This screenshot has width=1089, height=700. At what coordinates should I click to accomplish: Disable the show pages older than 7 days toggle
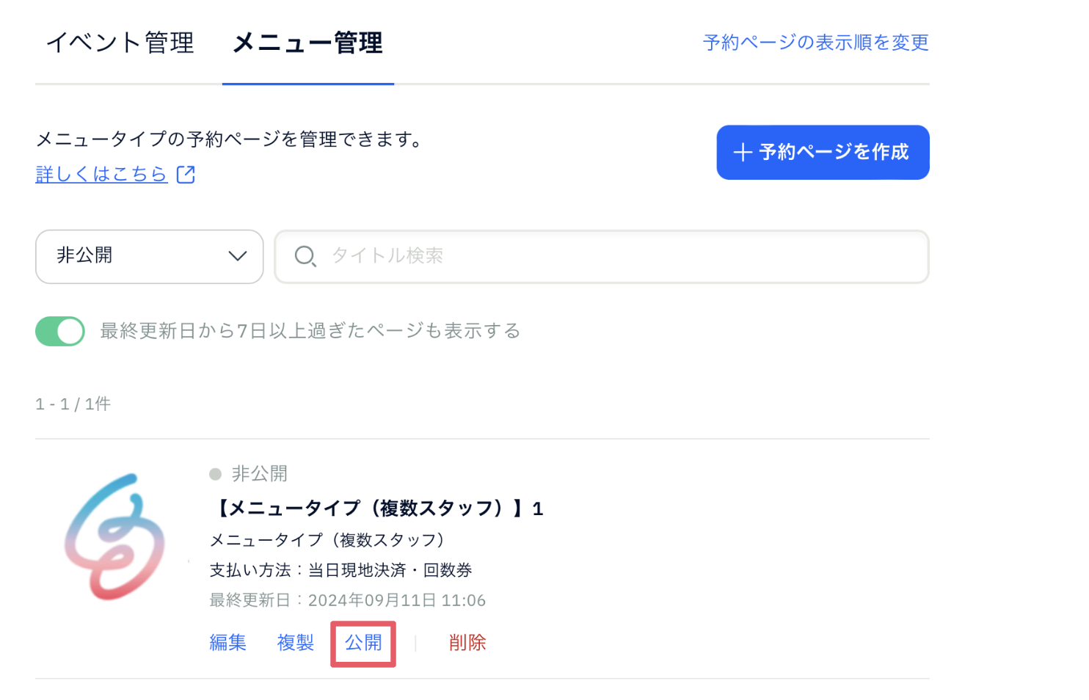pos(60,331)
